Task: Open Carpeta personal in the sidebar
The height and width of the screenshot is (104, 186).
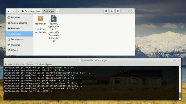Action: (x=19, y=23)
